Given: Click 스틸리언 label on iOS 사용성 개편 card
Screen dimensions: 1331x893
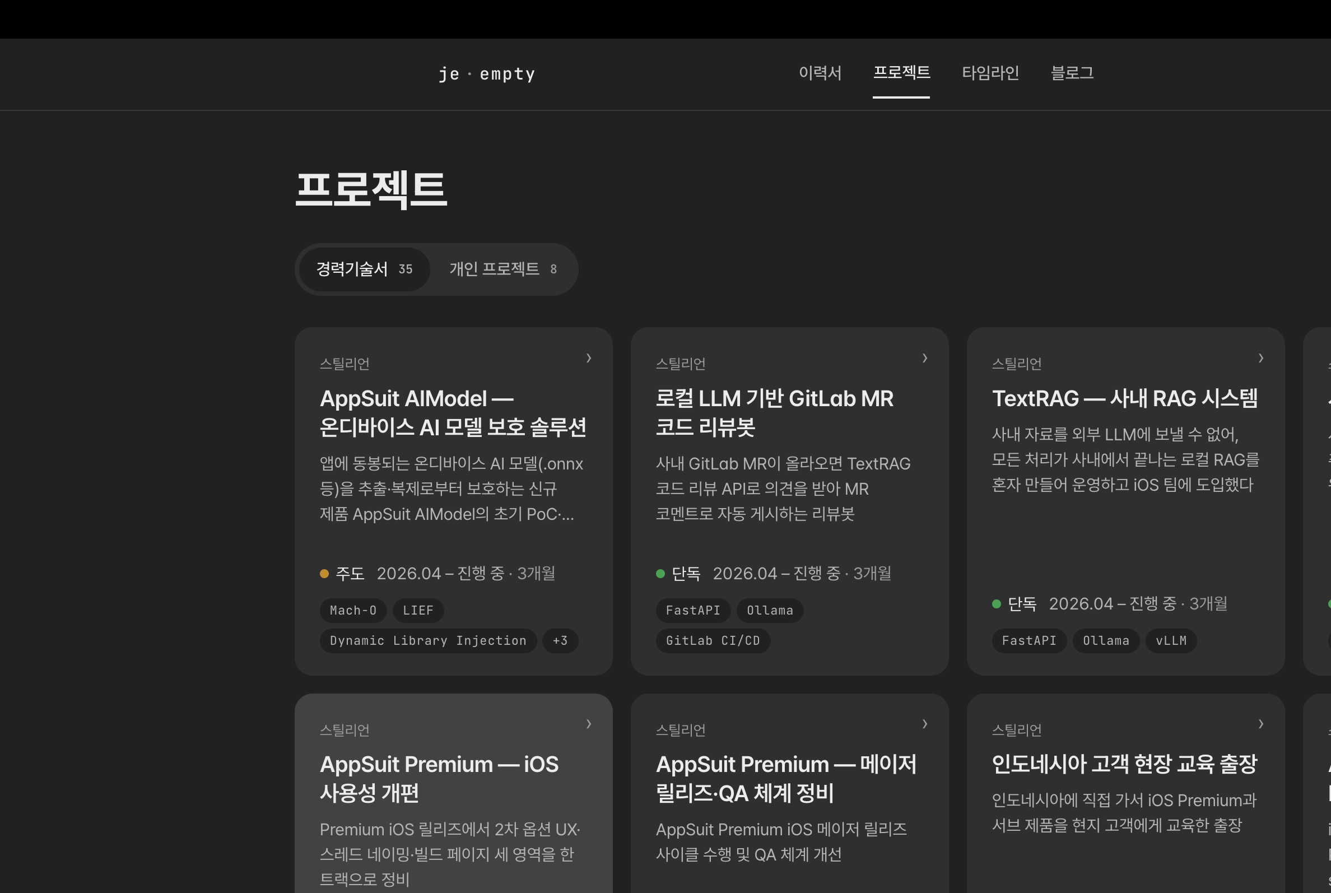Looking at the screenshot, I should 345,730.
